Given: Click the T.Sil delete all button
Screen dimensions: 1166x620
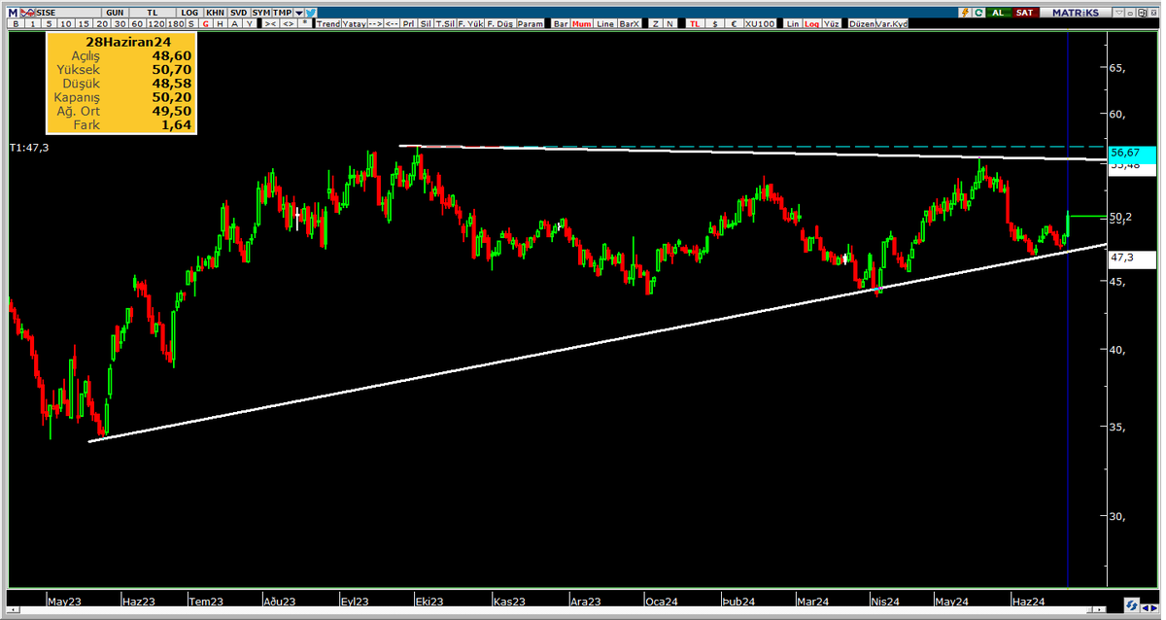Looking at the screenshot, I should tap(445, 23).
